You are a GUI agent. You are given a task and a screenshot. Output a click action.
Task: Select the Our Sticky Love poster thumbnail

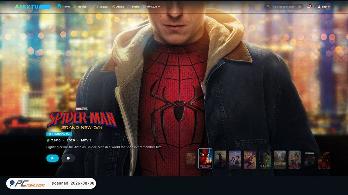235,160
